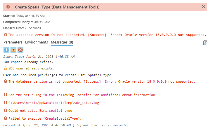Click the error icon in the title bar

(8, 7)
